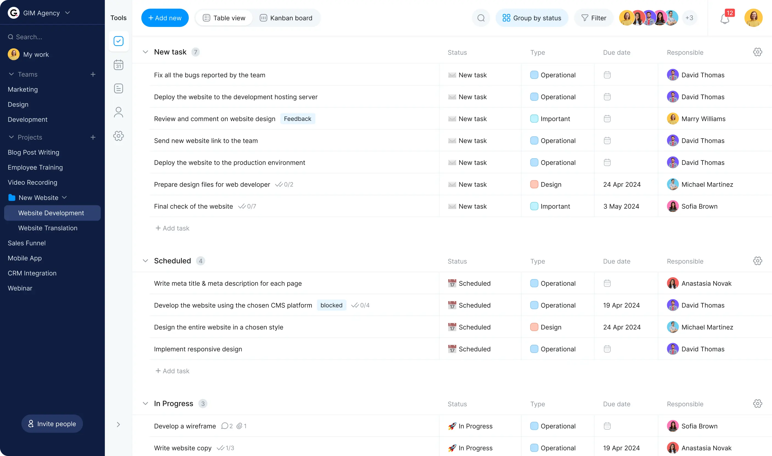Open the Employee Training project

tap(35, 168)
